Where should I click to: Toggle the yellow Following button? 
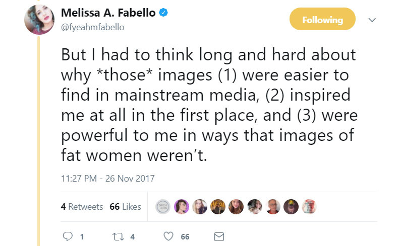322,20
